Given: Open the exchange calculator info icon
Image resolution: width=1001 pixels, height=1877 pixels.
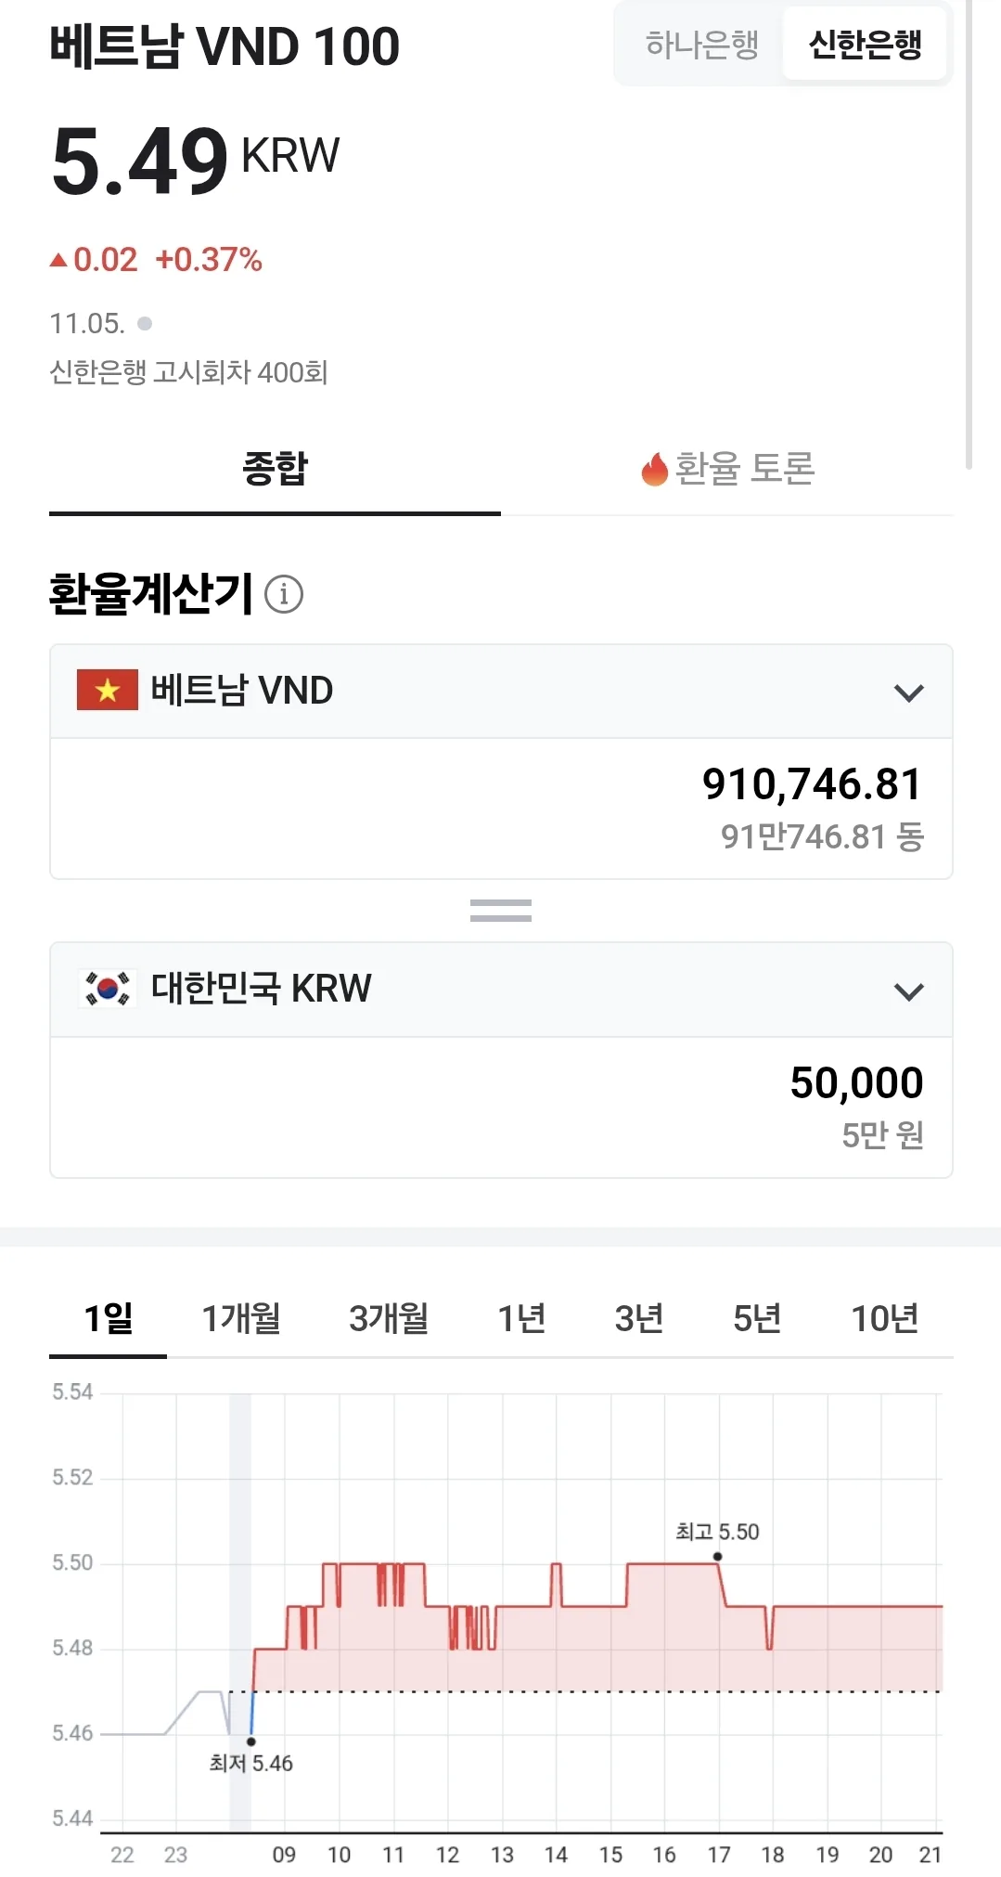Looking at the screenshot, I should point(284,594).
